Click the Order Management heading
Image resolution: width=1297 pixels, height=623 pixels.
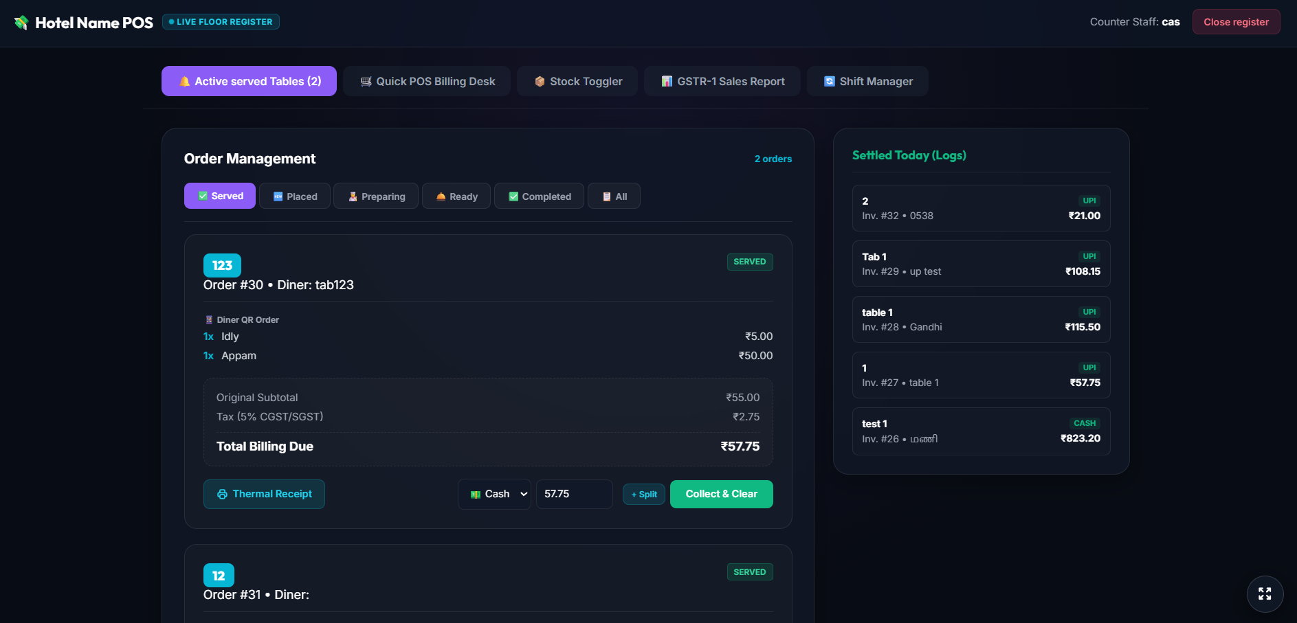[250, 159]
